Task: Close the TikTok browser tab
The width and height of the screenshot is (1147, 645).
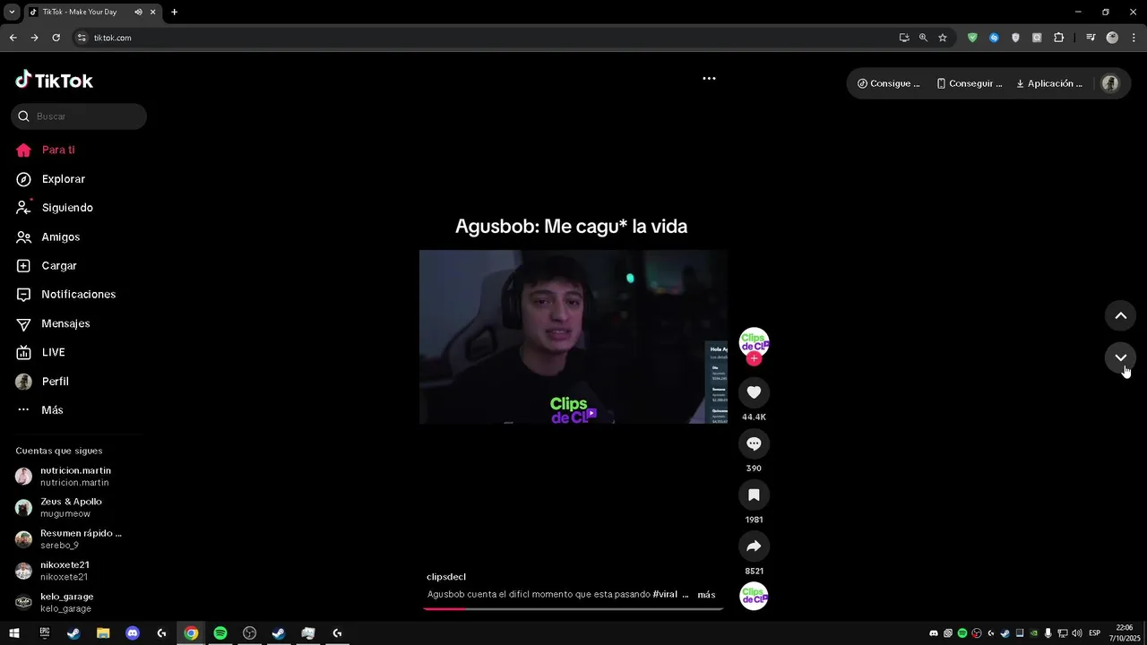Action: [153, 13]
